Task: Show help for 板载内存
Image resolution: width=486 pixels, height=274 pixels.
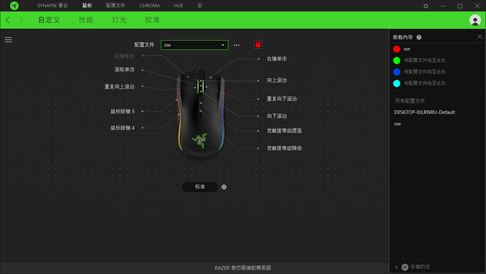Action: (x=419, y=37)
